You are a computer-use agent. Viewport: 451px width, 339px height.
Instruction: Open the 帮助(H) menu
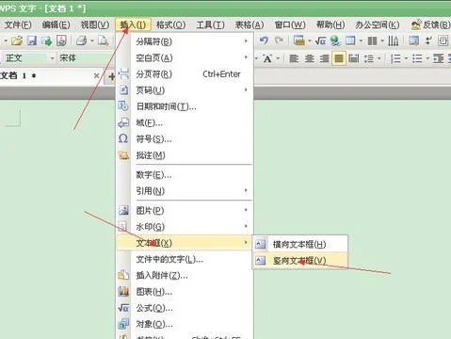click(x=330, y=24)
